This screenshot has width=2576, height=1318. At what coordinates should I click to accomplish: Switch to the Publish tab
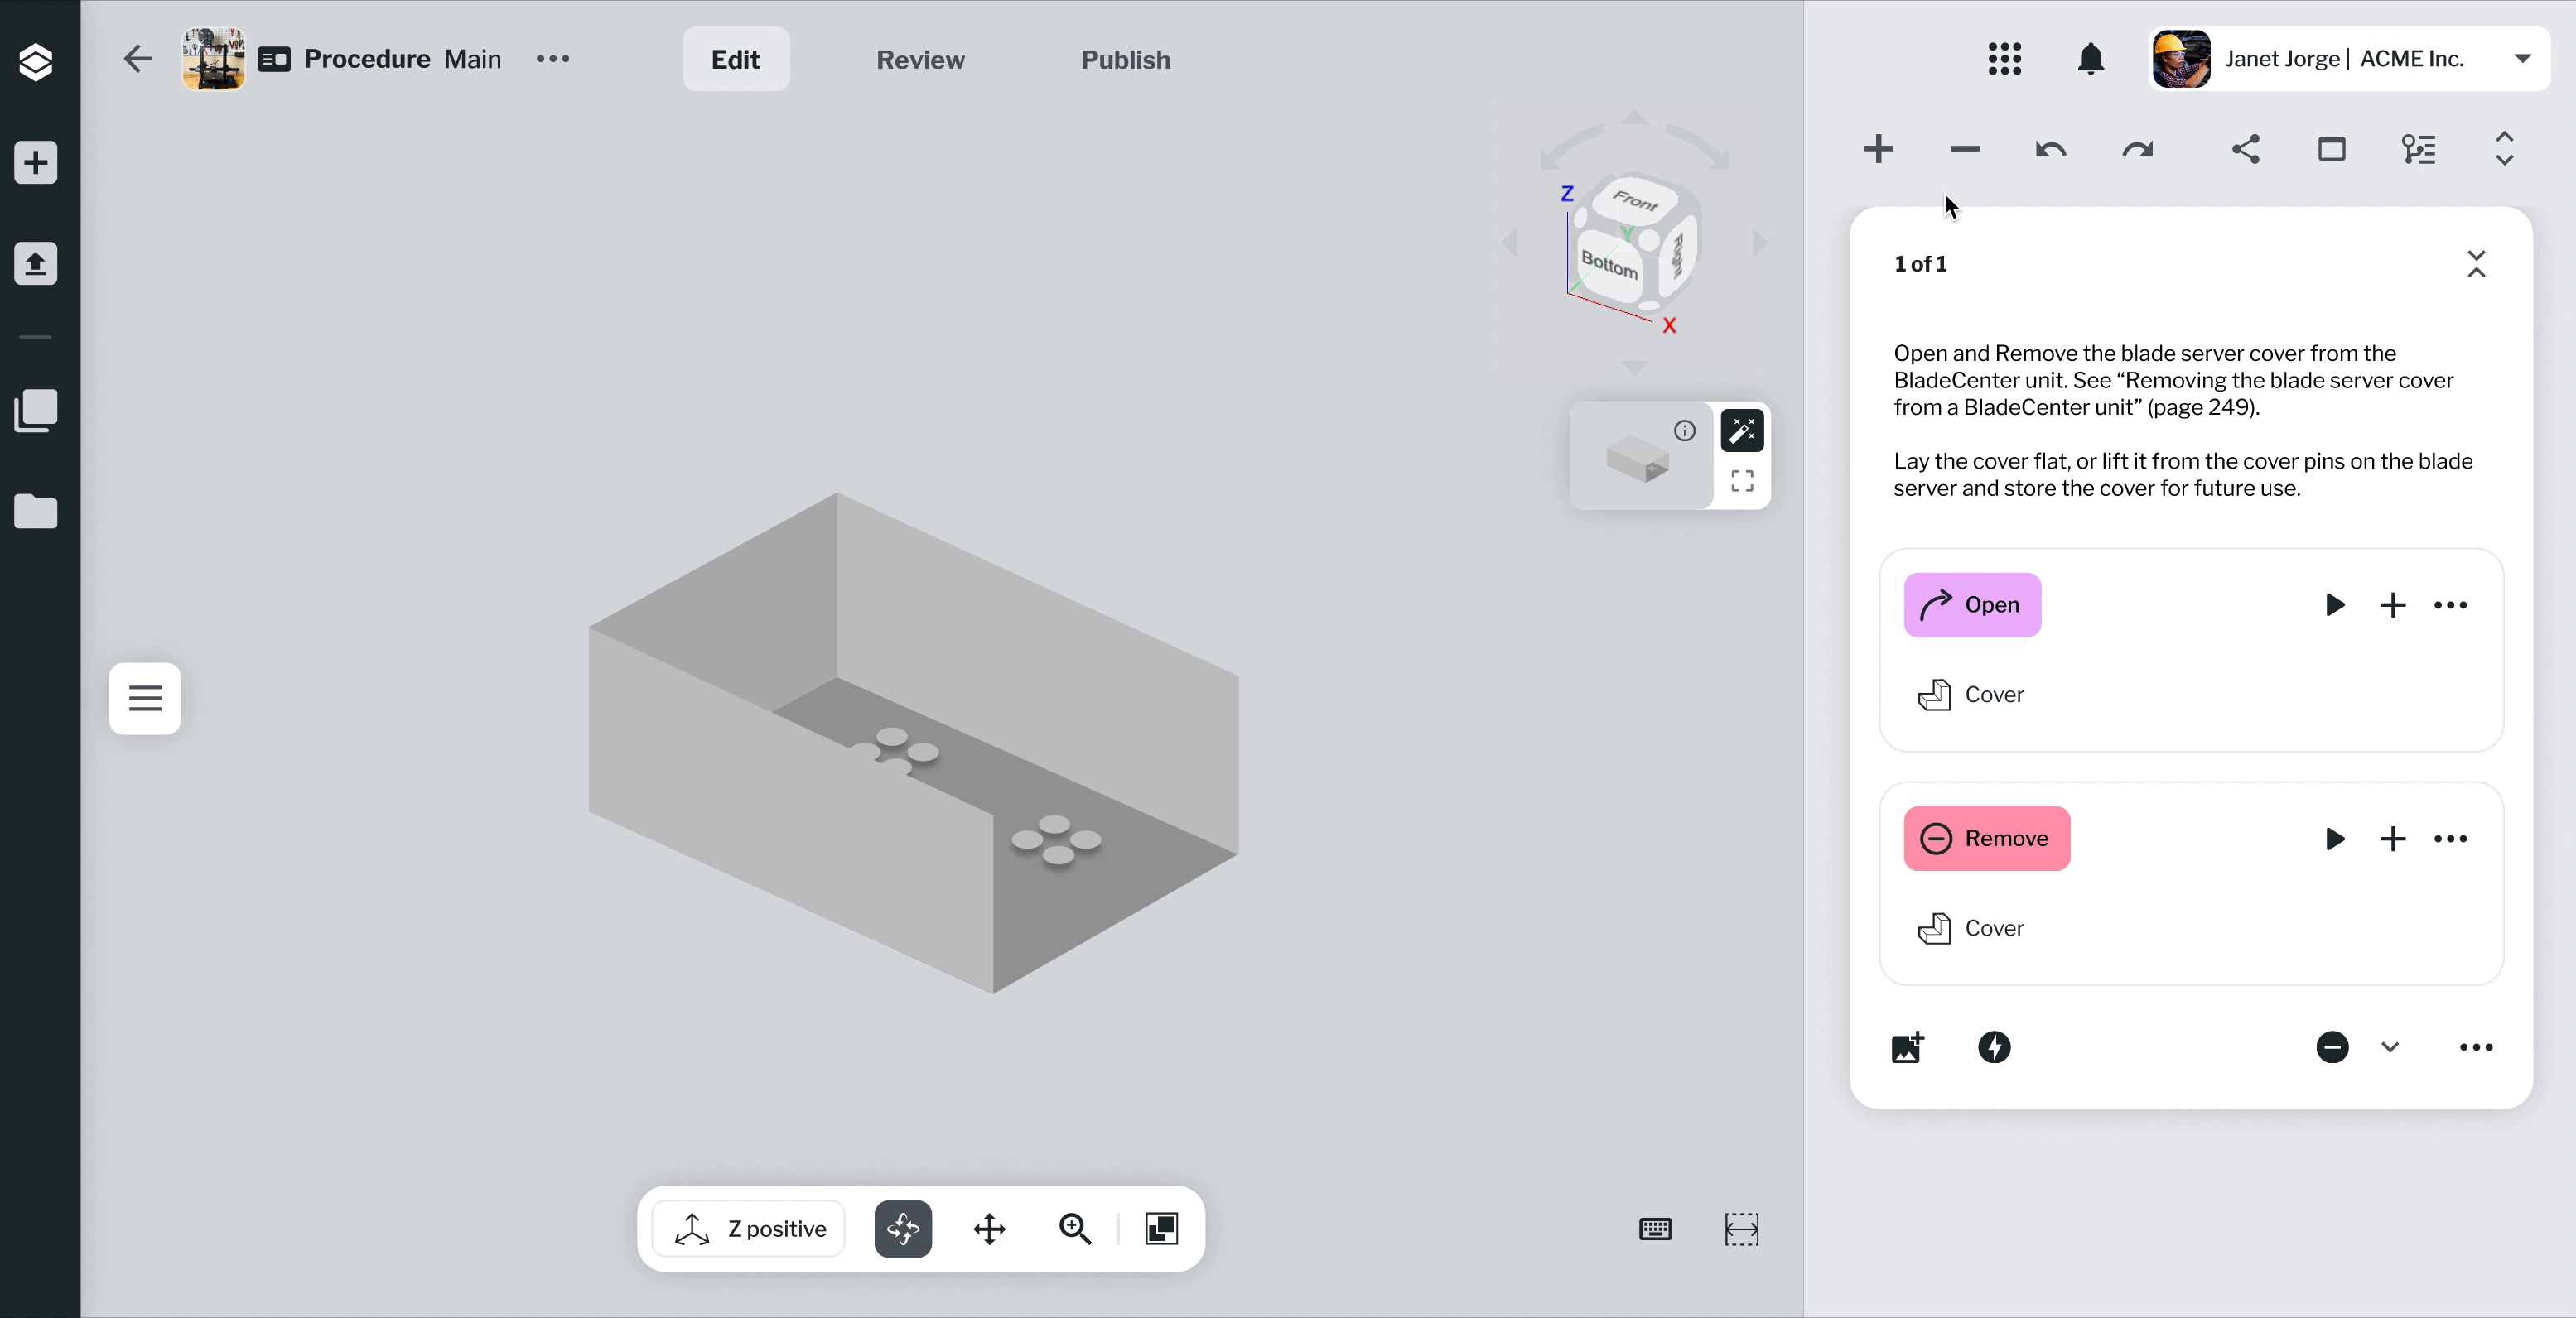coord(1125,60)
